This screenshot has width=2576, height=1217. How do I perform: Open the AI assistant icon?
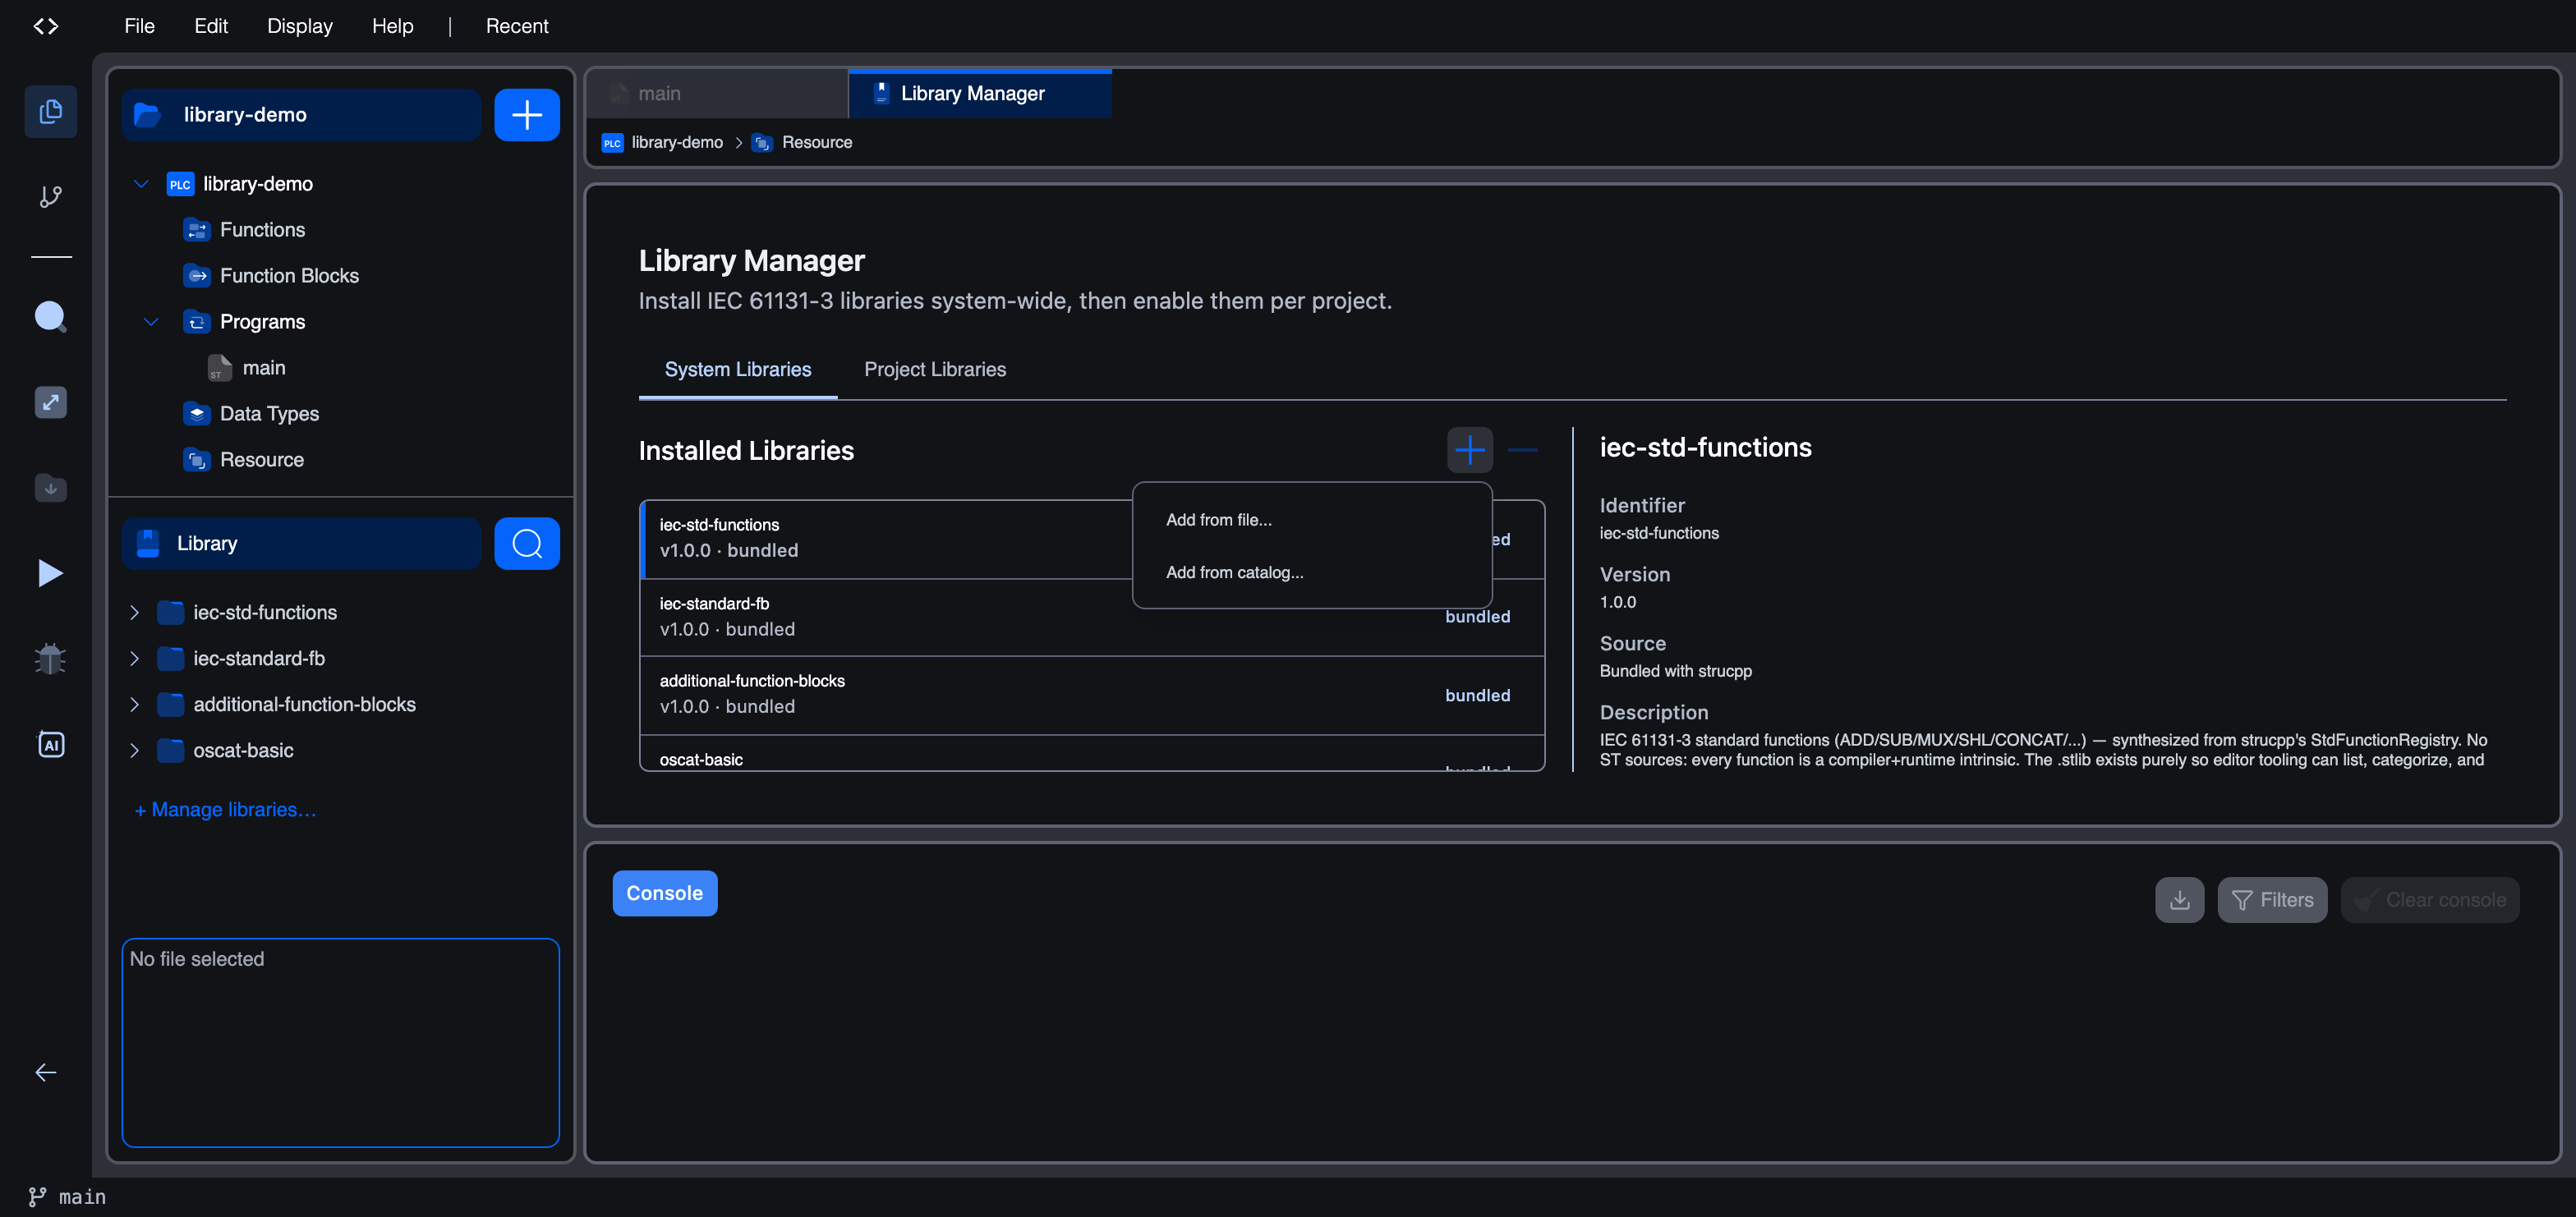50,744
